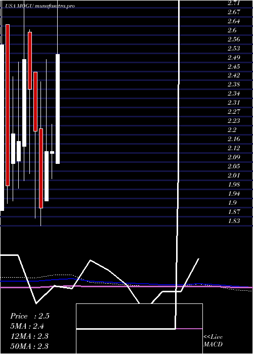Click the '<<Live MACD' label
253x354 pixels.
tap(213, 341)
